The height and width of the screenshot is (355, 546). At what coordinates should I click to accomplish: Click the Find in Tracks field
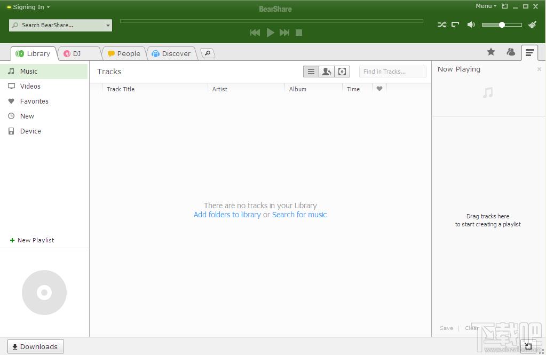pos(392,72)
